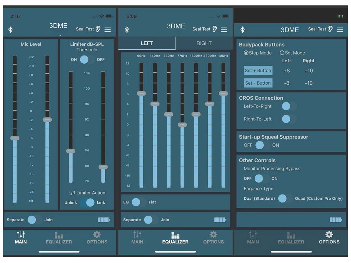
Task: Tap Seal Test ear icon on Options screen
Action: (x=330, y=29)
